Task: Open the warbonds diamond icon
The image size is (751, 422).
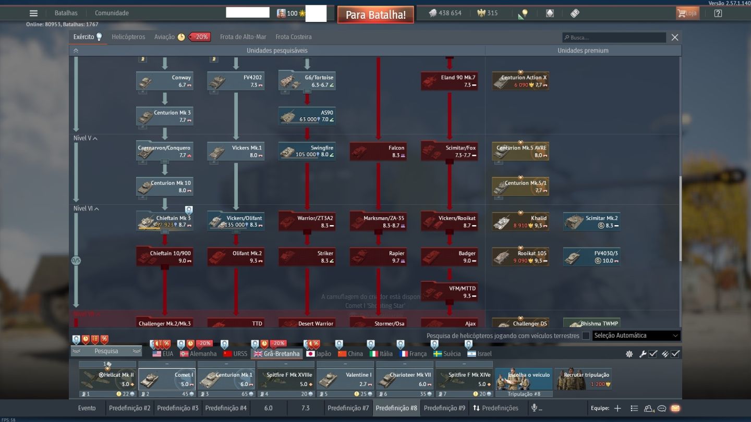Action: [550, 13]
